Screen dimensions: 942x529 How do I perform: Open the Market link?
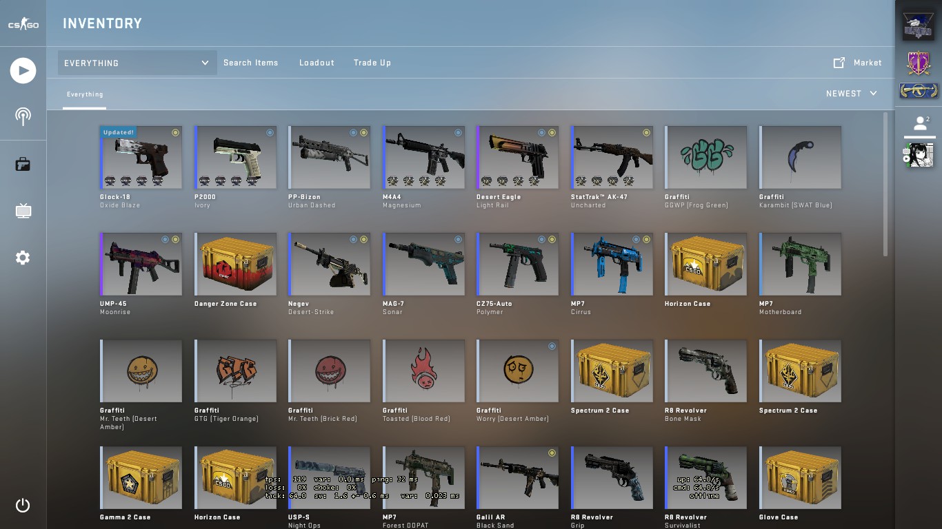point(868,63)
